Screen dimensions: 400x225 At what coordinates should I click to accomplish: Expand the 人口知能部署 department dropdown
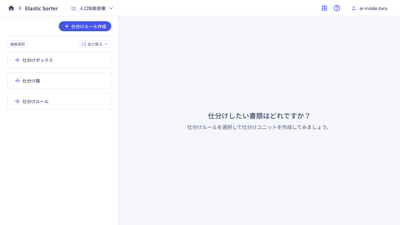(92, 8)
